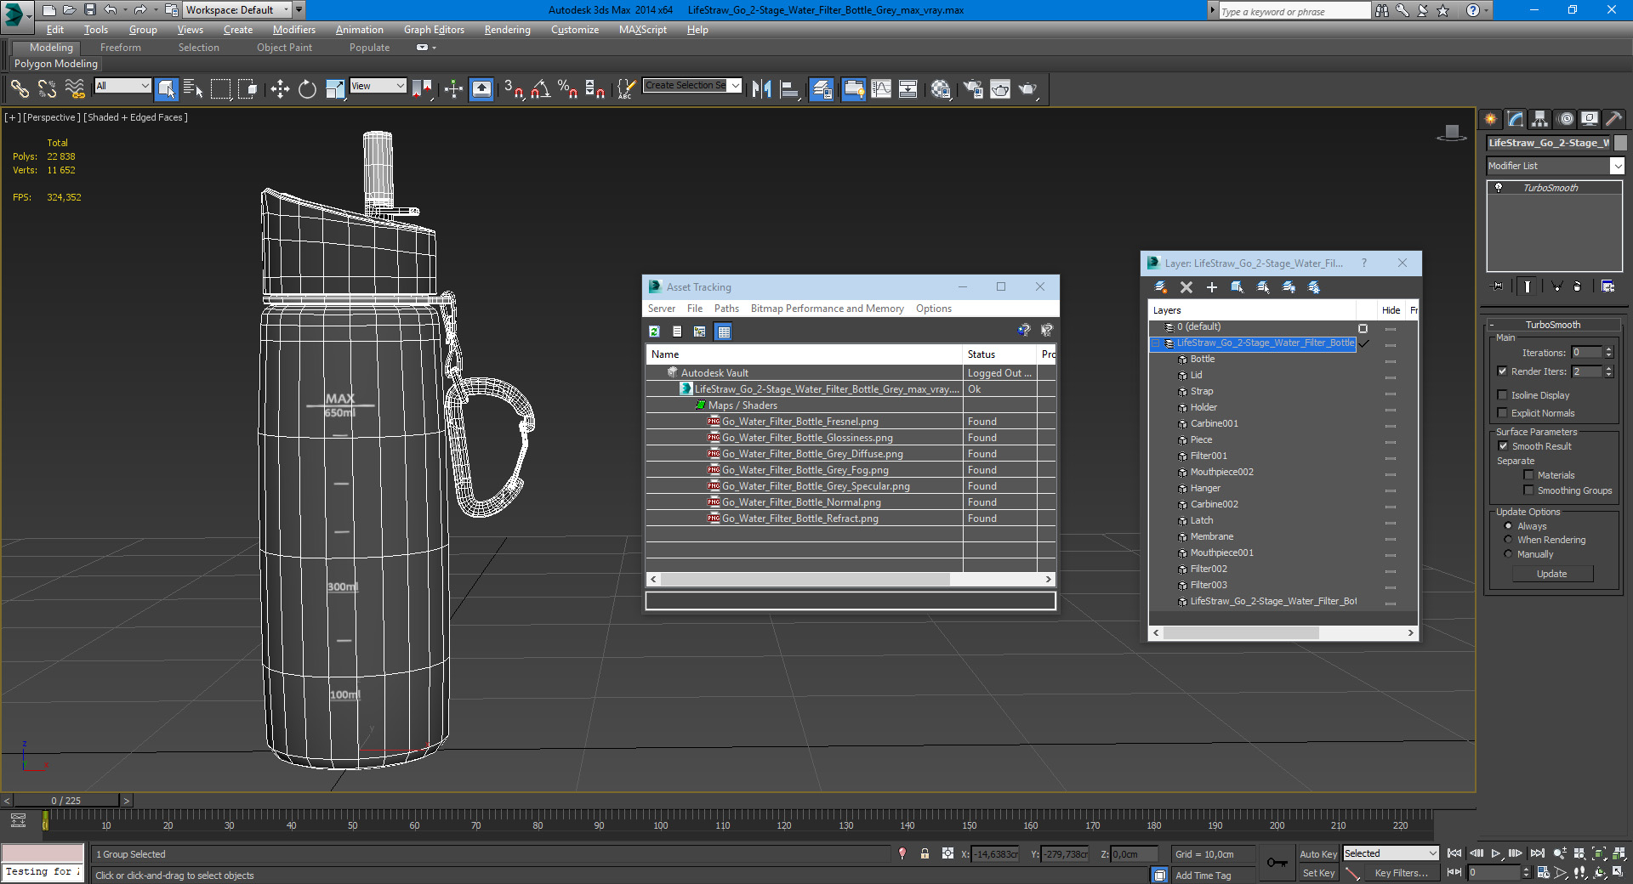Open the Rendering menu
Image resolution: width=1633 pixels, height=884 pixels.
508,30
